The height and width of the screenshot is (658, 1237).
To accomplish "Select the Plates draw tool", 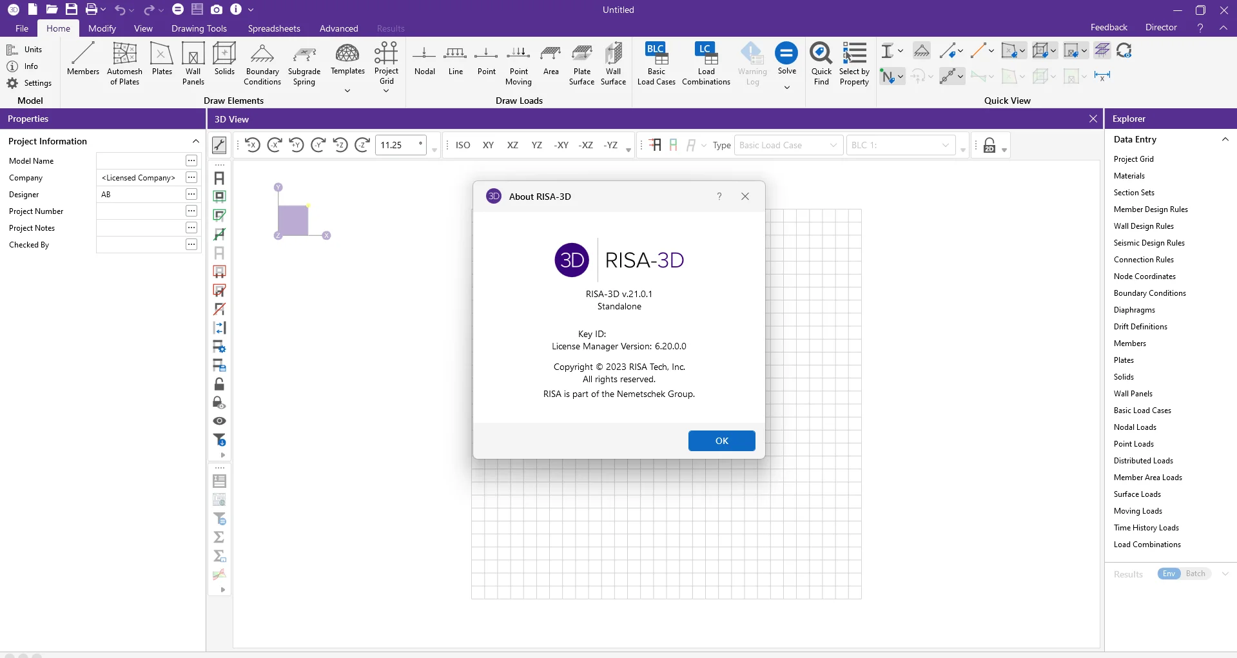I will point(162,59).
